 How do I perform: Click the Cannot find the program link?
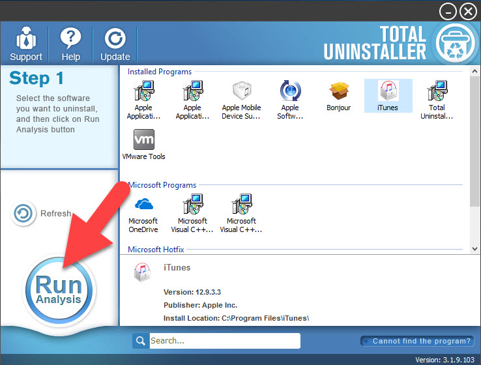(417, 341)
